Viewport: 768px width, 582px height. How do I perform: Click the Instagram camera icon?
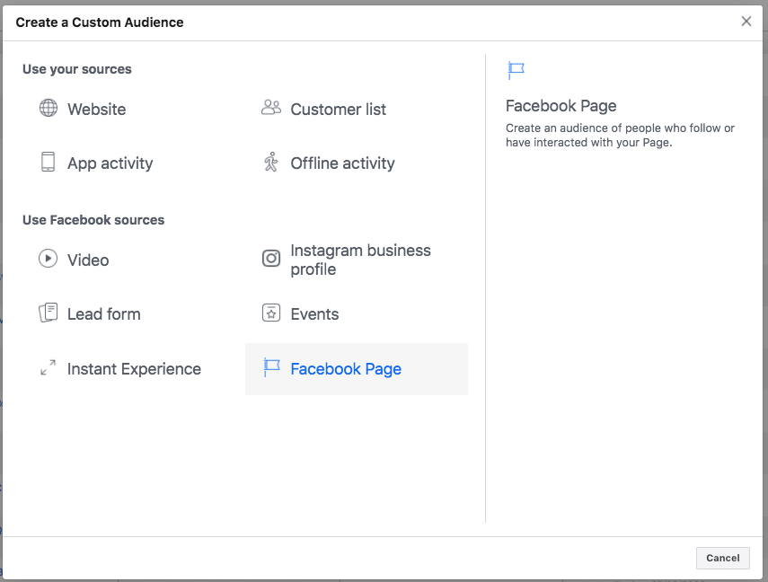pyautogui.click(x=271, y=258)
